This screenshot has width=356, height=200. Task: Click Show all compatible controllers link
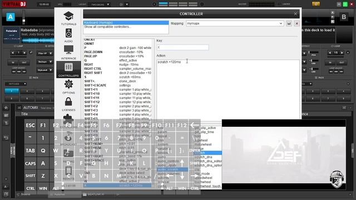tap(107, 27)
